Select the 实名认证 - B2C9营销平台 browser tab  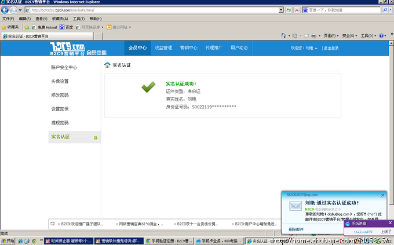coord(47,36)
